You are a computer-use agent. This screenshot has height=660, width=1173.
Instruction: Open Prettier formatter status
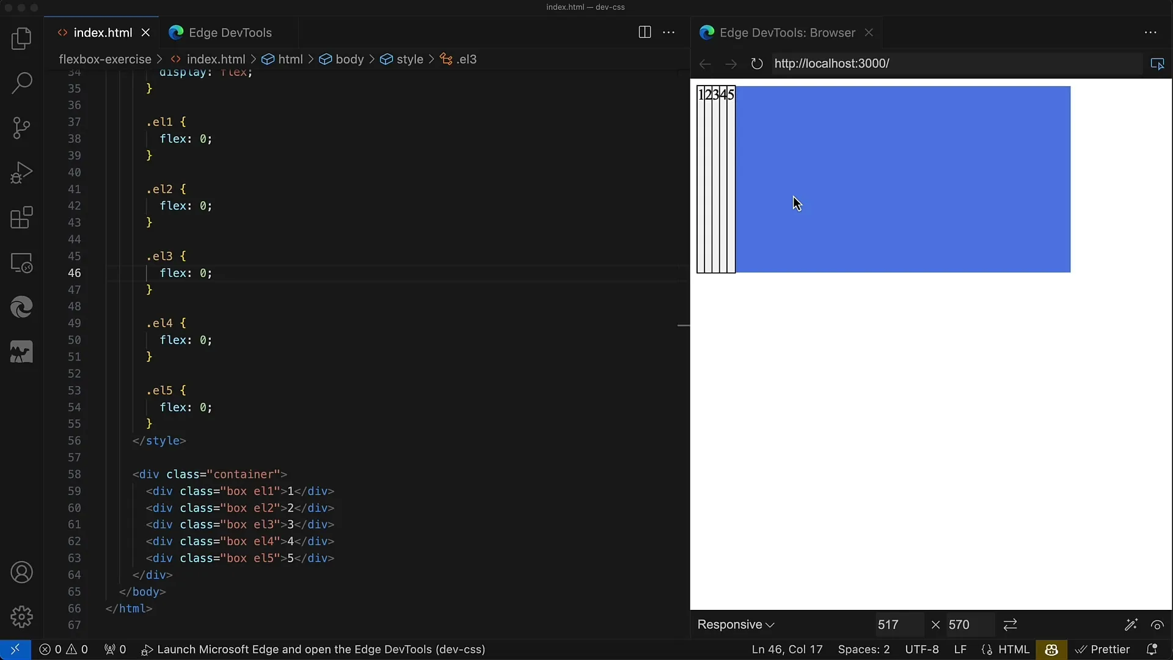[1103, 650]
